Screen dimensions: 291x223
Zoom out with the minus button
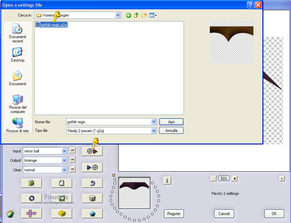click(214, 179)
